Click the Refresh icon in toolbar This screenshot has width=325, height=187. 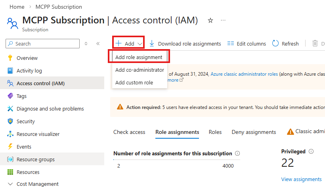[275, 44]
